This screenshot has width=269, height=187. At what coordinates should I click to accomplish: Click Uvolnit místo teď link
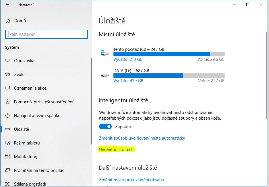pyautogui.click(x=116, y=150)
